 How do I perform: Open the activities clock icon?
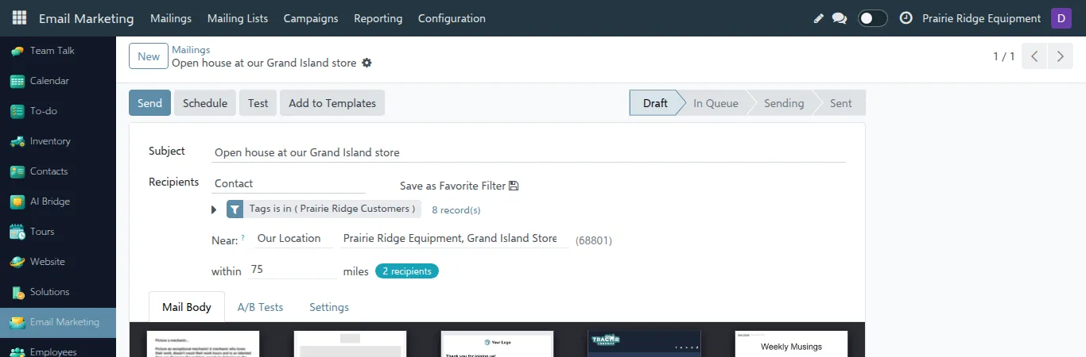point(906,18)
